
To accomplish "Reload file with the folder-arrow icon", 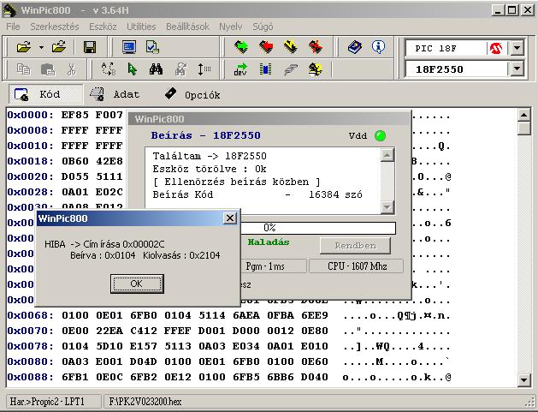I will [59, 47].
